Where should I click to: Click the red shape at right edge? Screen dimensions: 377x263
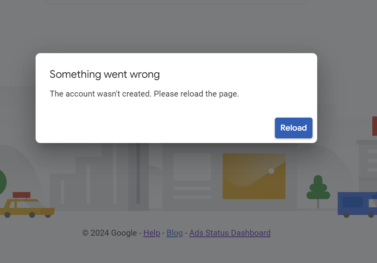[375, 126]
